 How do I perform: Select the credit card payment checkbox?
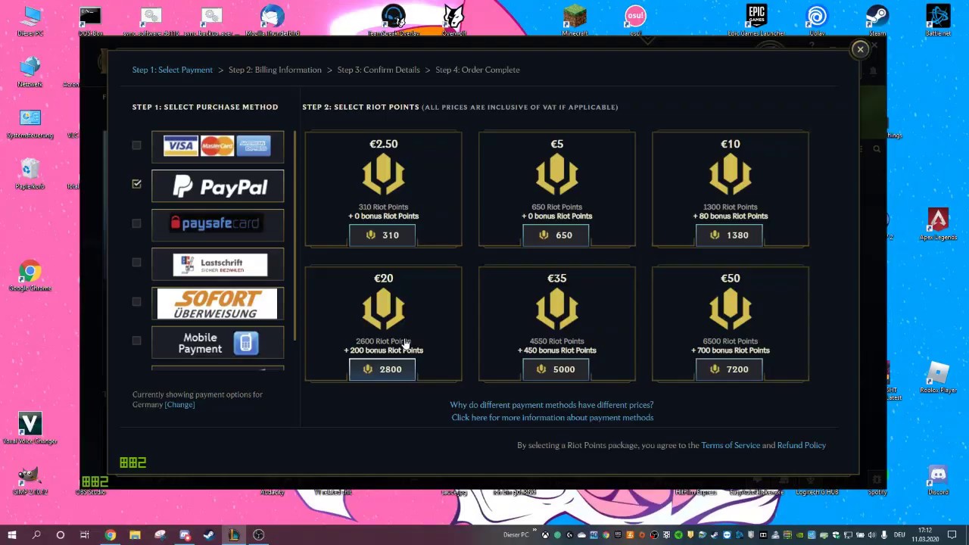tap(136, 145)
